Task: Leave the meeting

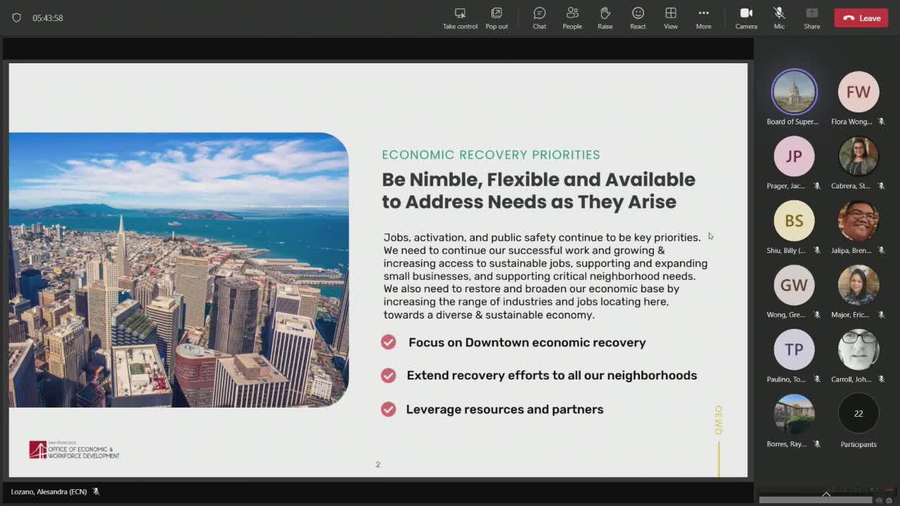Action: [x=861, y=18]
